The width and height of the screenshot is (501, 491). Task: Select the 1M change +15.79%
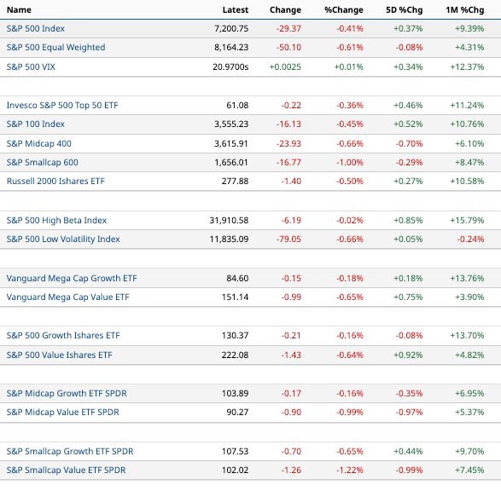[x=467, y=220]
